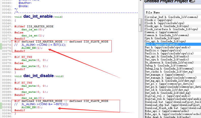Select Dev_usb.h in file list
The image size is (201, 118).
click(168, 93)
